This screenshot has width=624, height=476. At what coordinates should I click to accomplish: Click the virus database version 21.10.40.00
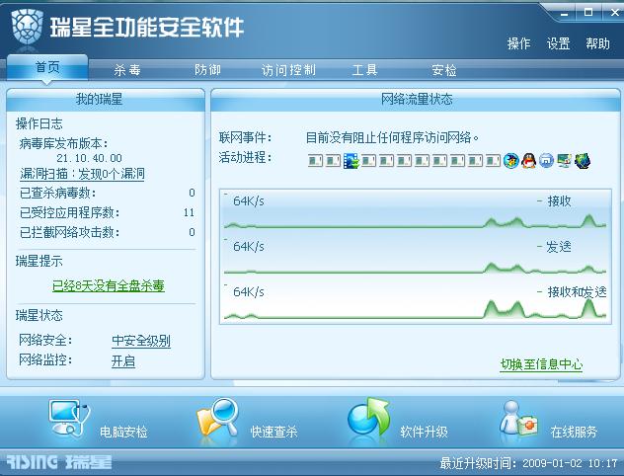pyautogui.click(x=89, y=158)
